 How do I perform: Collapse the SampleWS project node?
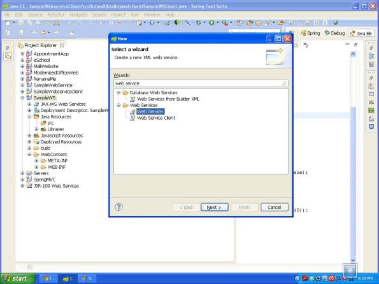pos(22,97)
